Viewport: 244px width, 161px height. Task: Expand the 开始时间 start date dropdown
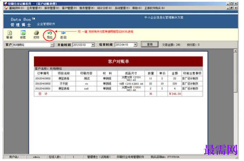click(x=93, y=45)
